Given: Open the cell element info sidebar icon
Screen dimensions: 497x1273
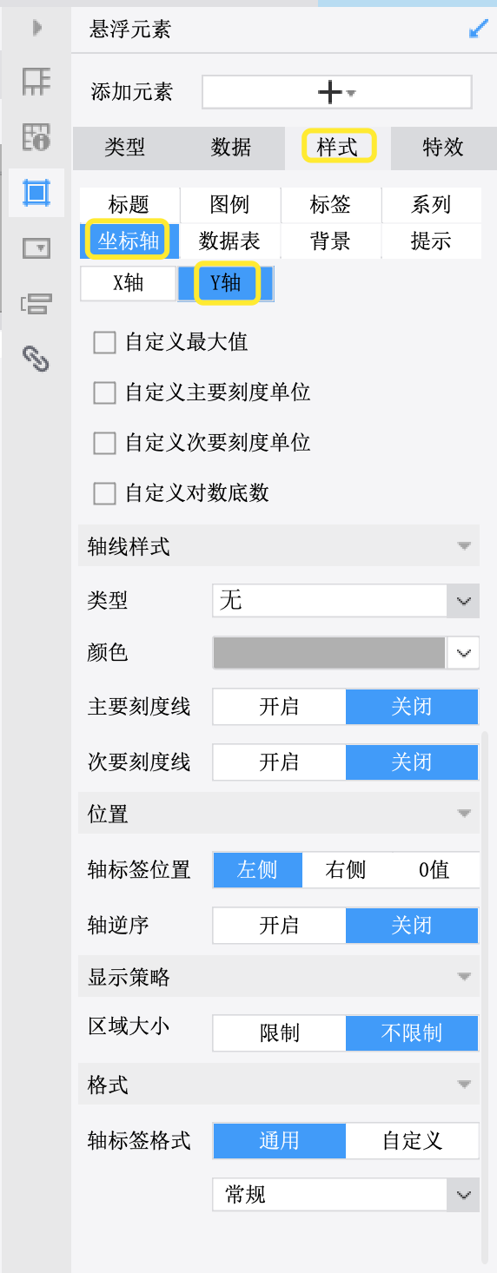Looking at the screenshot, I should point(36,136).
